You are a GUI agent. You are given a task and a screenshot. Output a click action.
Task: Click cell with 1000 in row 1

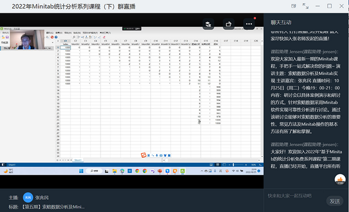tap(65, 47)
